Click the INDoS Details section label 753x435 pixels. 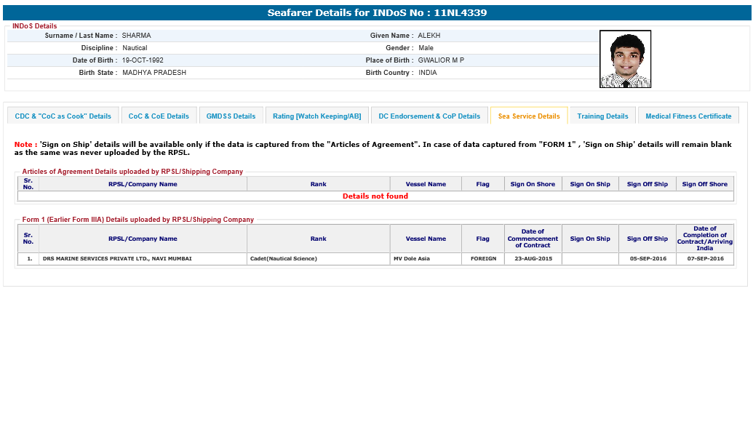pyautogui.click(x=35, y=26)
